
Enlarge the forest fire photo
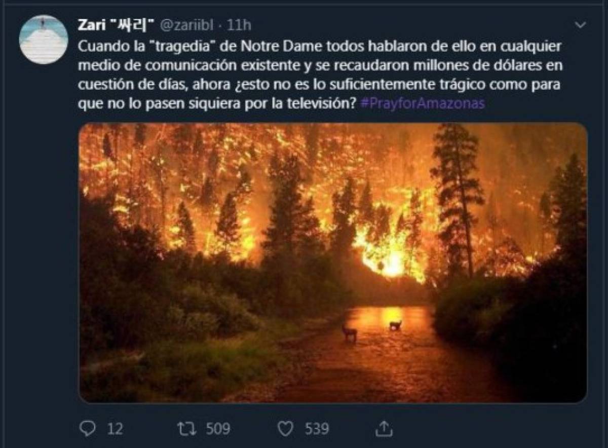click(x=332, y=263)
